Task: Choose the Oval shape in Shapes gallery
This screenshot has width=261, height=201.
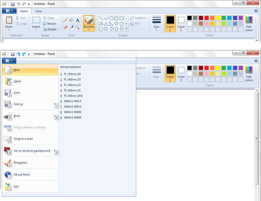Action: [111, 19]
